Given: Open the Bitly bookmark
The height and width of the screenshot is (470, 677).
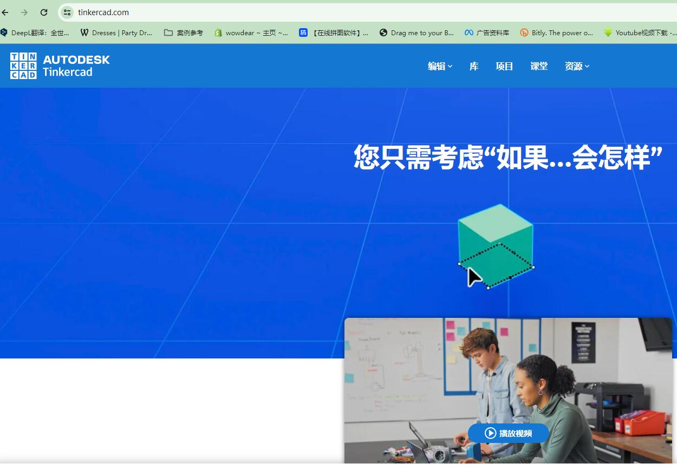Looking at the screenshot, I should pos(556,33).
